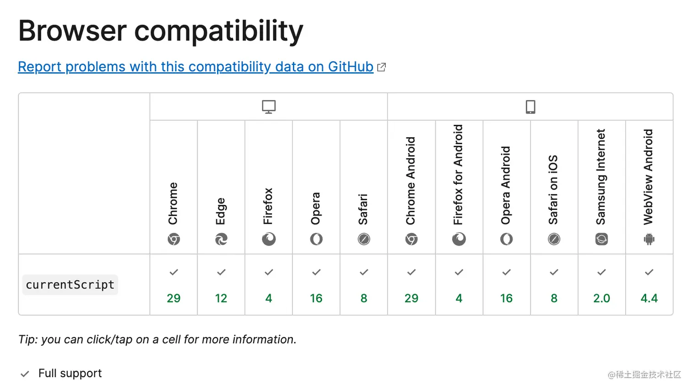Click the currentScript feature name
692x390 pixels.
[x=70, y=285]
